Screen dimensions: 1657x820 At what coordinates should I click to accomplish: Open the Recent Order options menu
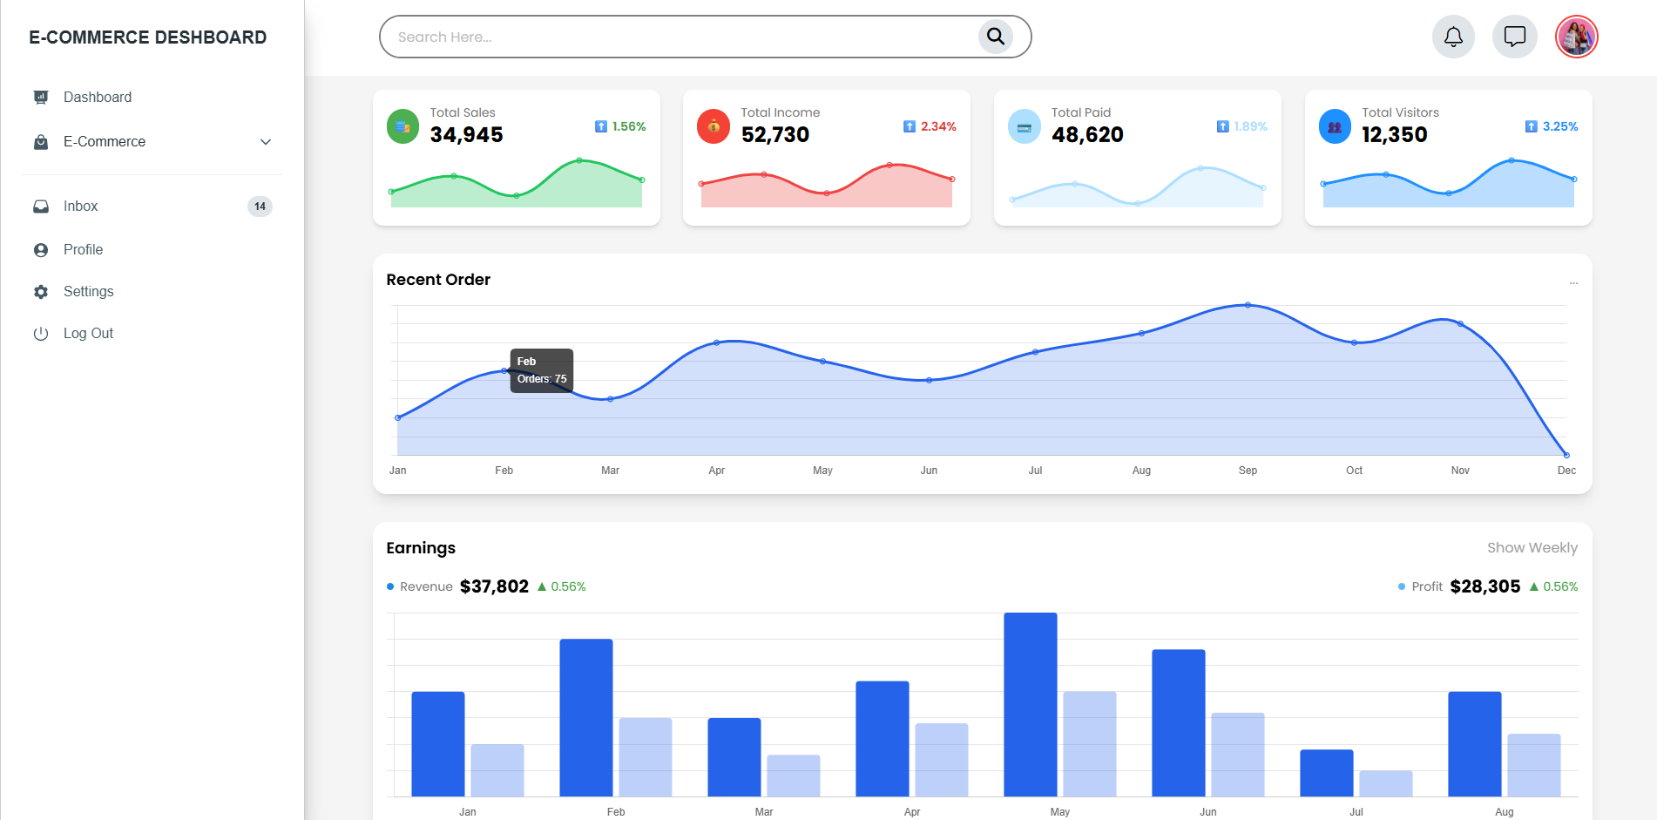[x=1573, y=281]
